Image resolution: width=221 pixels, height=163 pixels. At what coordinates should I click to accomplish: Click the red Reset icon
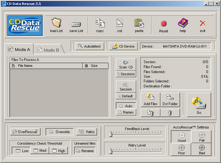coord(164,23)
